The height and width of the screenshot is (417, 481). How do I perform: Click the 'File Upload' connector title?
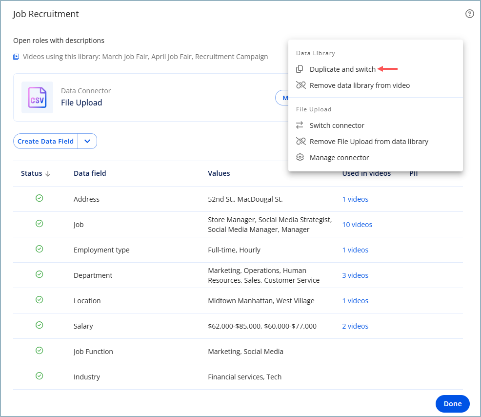[81, 103]
